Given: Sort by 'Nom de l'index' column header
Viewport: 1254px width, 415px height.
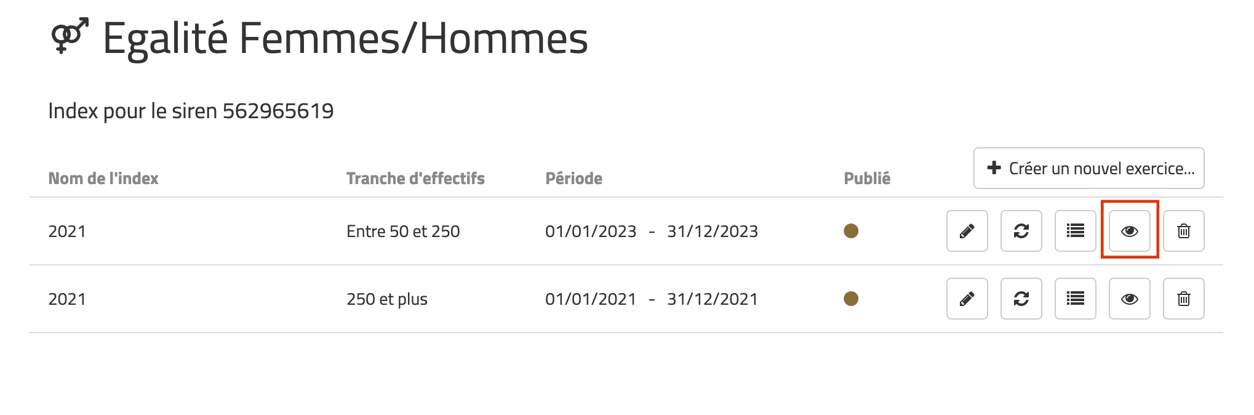Looking at the screenshot, I should (x=103, y=179).
